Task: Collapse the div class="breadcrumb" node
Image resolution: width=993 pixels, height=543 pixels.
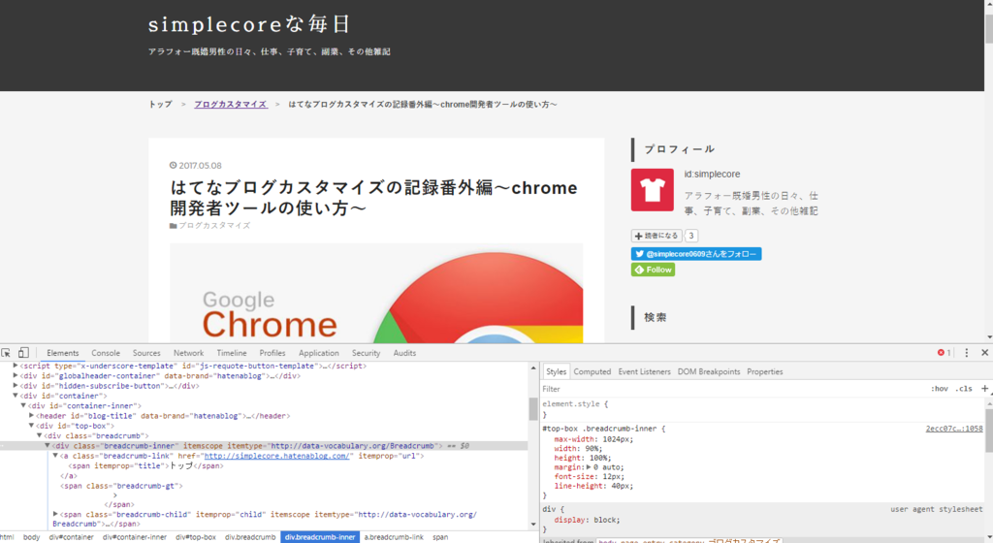Action: pos(39,435)
